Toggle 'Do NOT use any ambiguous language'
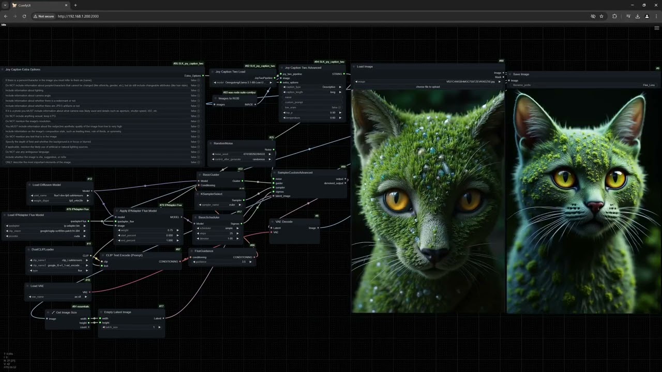This screenshot has width=662, height=372. pyautogui.click(x=102, y=152)
